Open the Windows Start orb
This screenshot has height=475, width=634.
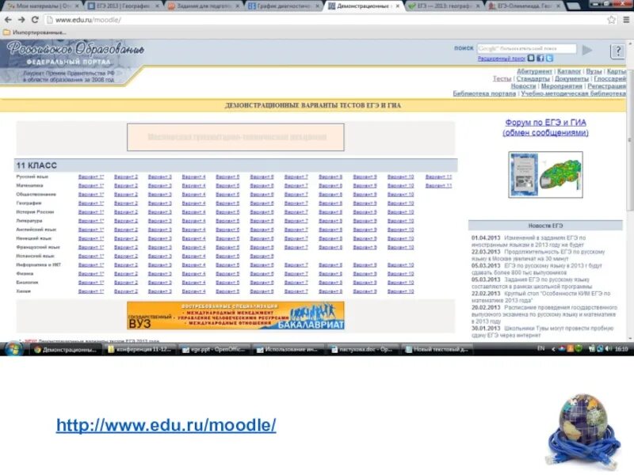pyautogui.click(x=13, y=349)
